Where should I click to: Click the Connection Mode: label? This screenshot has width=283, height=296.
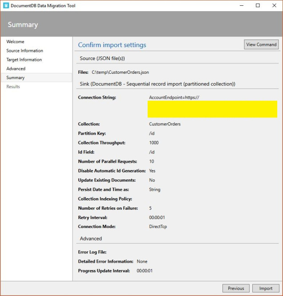coord(97,227)
